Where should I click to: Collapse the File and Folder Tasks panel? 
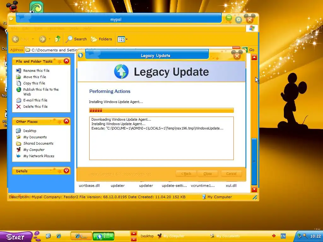(x=66, y=61)
